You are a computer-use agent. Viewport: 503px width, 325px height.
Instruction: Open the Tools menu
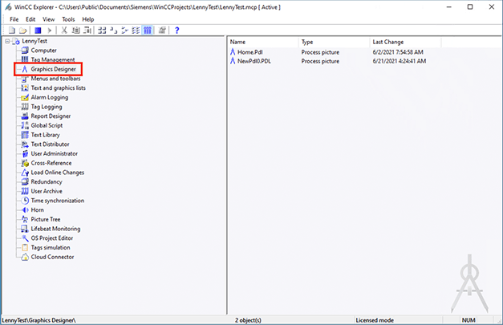click(x=68, y=19)
